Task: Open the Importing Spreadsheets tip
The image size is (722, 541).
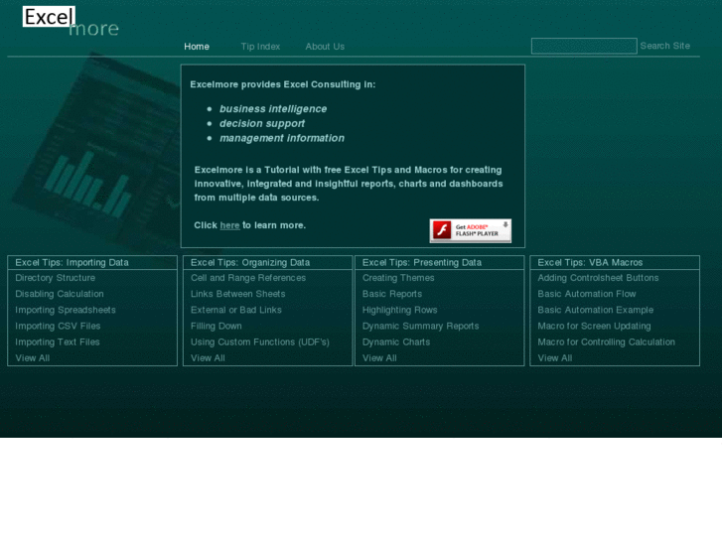Action: pos(66,310)
